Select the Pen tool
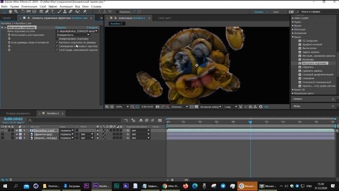The width and height of the screenshot is (339, 191). (47, 12)
